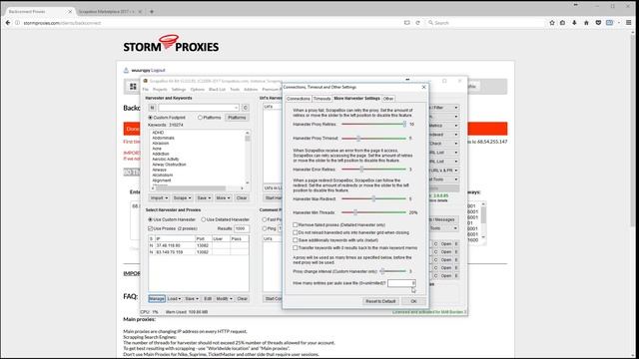The height and width of the screenshot is (359, 639).
Task: Switch to the Connections tab
Action: (299, 99)
